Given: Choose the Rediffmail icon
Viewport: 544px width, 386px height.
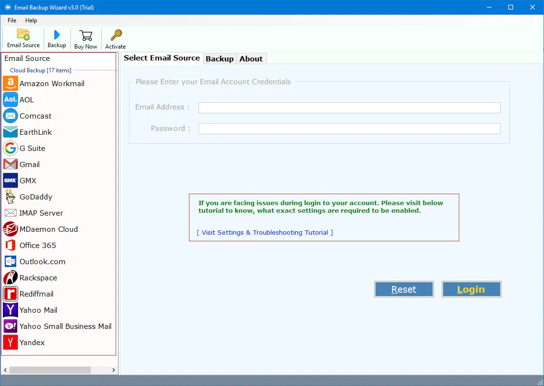Looking at the screenshot, I should coord(37,294).
